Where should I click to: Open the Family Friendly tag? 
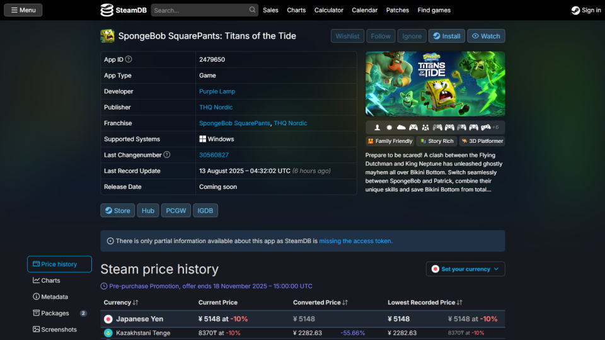click(x=389, y=141)
